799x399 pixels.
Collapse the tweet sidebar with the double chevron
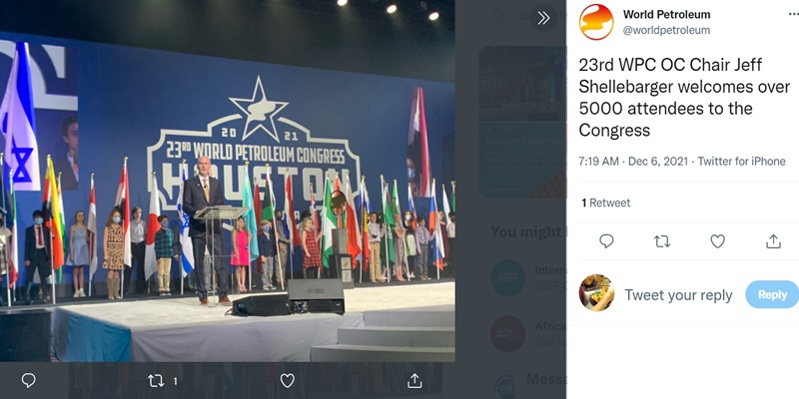543,18
